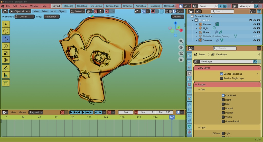Screen dimensions: 263x142
Task: Enable the Grease Pencil pass checkbox
Action: (x=223, y=121)
